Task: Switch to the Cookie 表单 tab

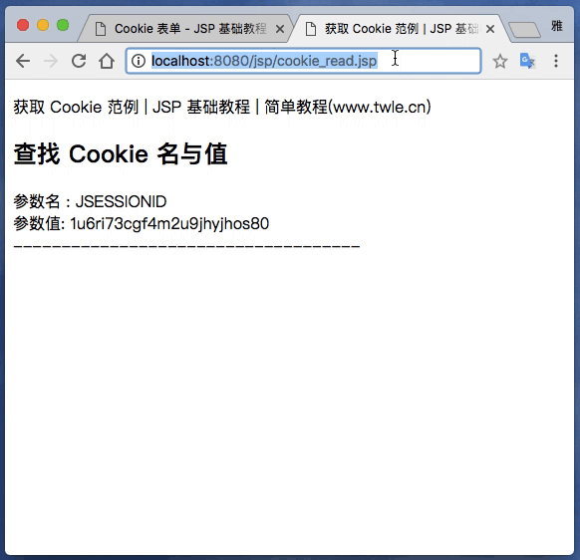Action: click(x=186, y=29)
